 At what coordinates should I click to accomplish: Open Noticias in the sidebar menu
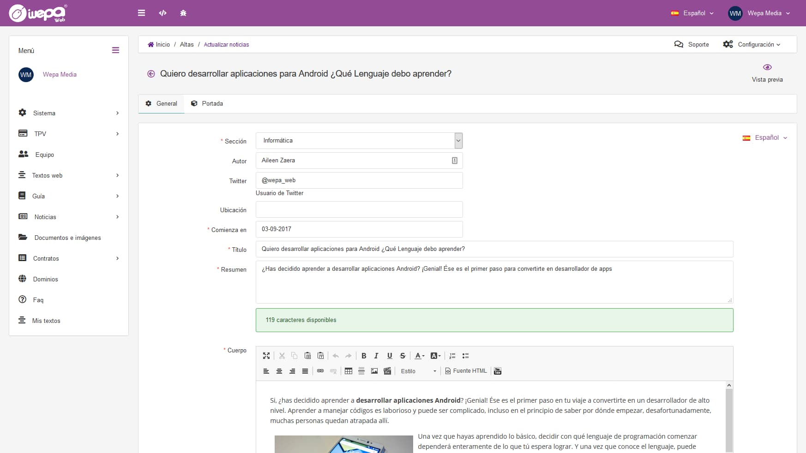pyautogui.click(x=45, y=217)
